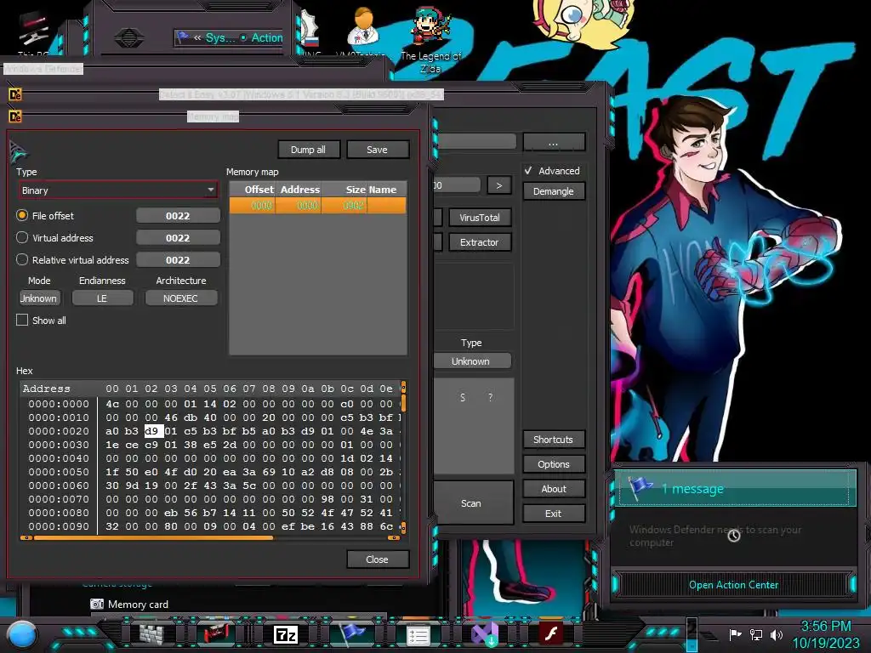This screenshot has width=871, height=653.
Task: Select the Relative virtual address radio button
Action: click(22, 260)
